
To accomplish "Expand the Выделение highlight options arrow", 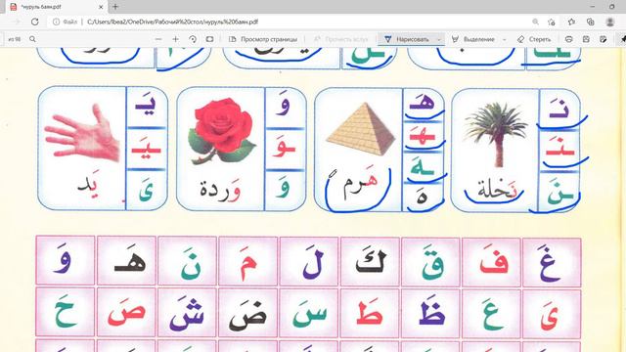I will click(x=504, y=39).
